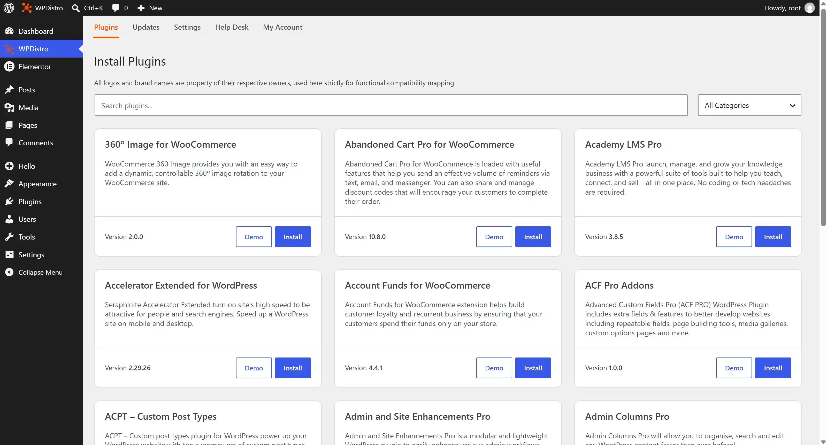Image resolution: width=827 pixels, height=445 pixels.
Task: Click the WPDistro site name in admin bar
Action: coord(49,8)
